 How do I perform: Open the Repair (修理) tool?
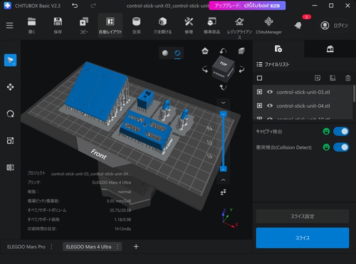(189, 26)
